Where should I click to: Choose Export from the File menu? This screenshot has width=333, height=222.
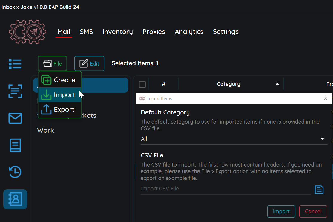pyautogui.click(x=60, y=109)
